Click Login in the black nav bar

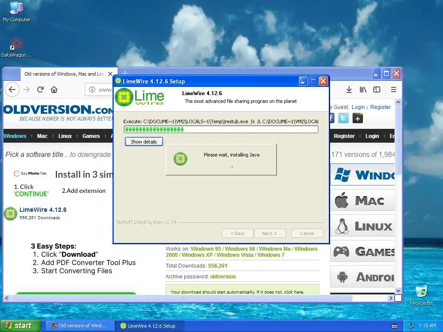(372, 136)
